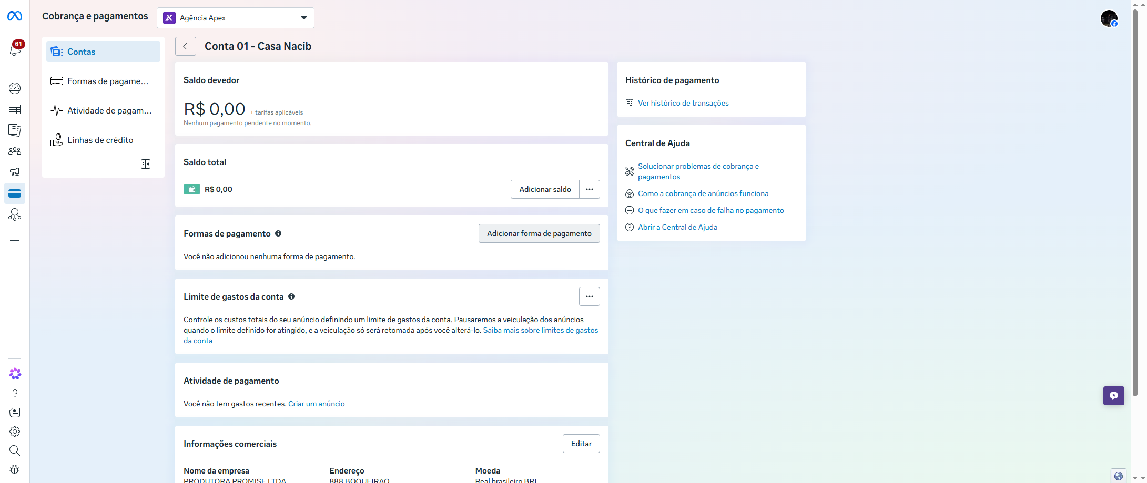Open Ver histórico de transações link
This screenshot has width=1147, height=483.
tap(683, 103)
